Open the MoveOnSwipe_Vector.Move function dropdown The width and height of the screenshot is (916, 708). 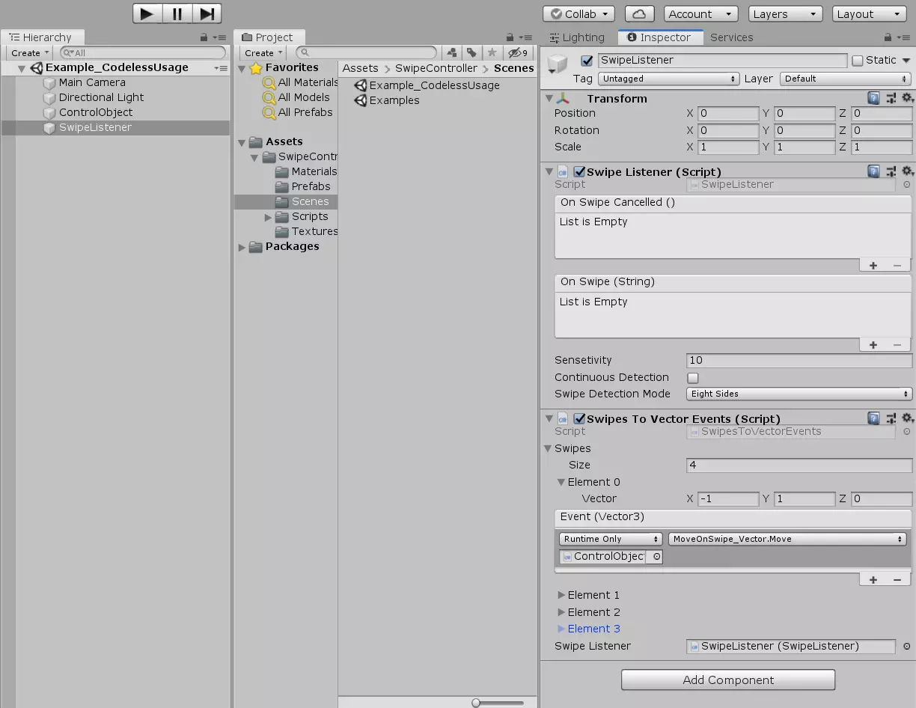(x=787, y=539)
